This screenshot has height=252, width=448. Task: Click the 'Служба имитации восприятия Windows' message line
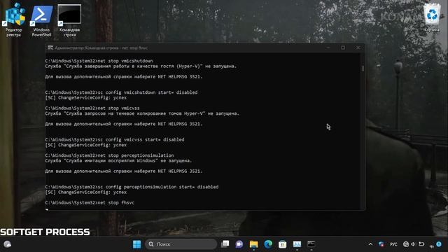coord(118,161)
